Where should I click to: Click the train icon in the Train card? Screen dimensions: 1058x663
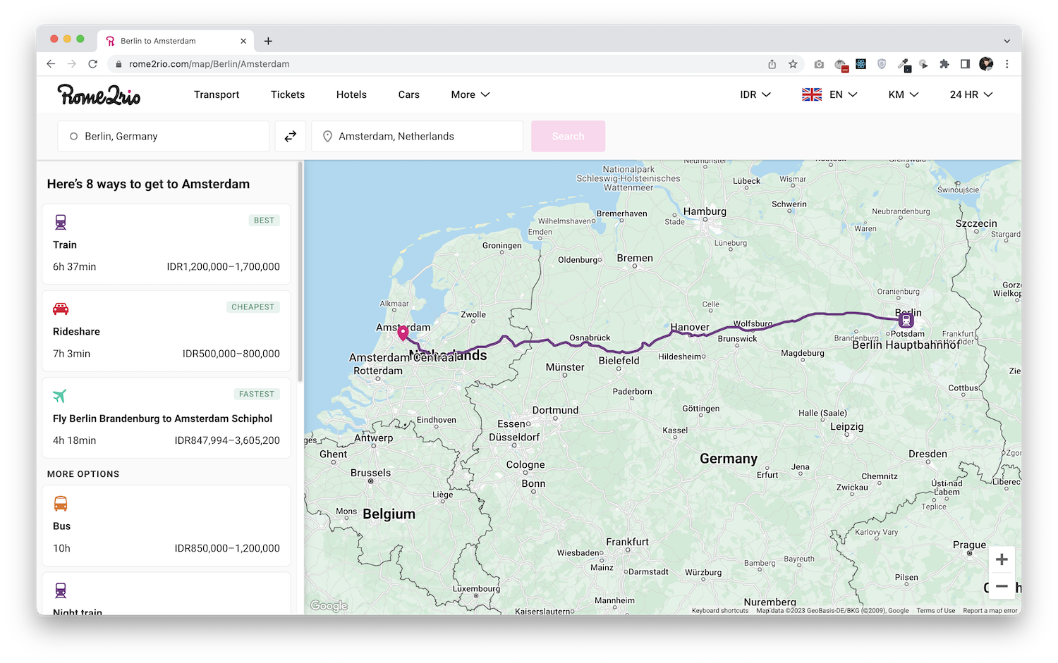[61, 223]
